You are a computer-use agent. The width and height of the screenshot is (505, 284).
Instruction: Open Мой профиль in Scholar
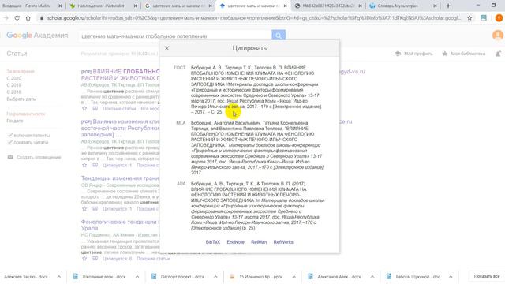414,54
